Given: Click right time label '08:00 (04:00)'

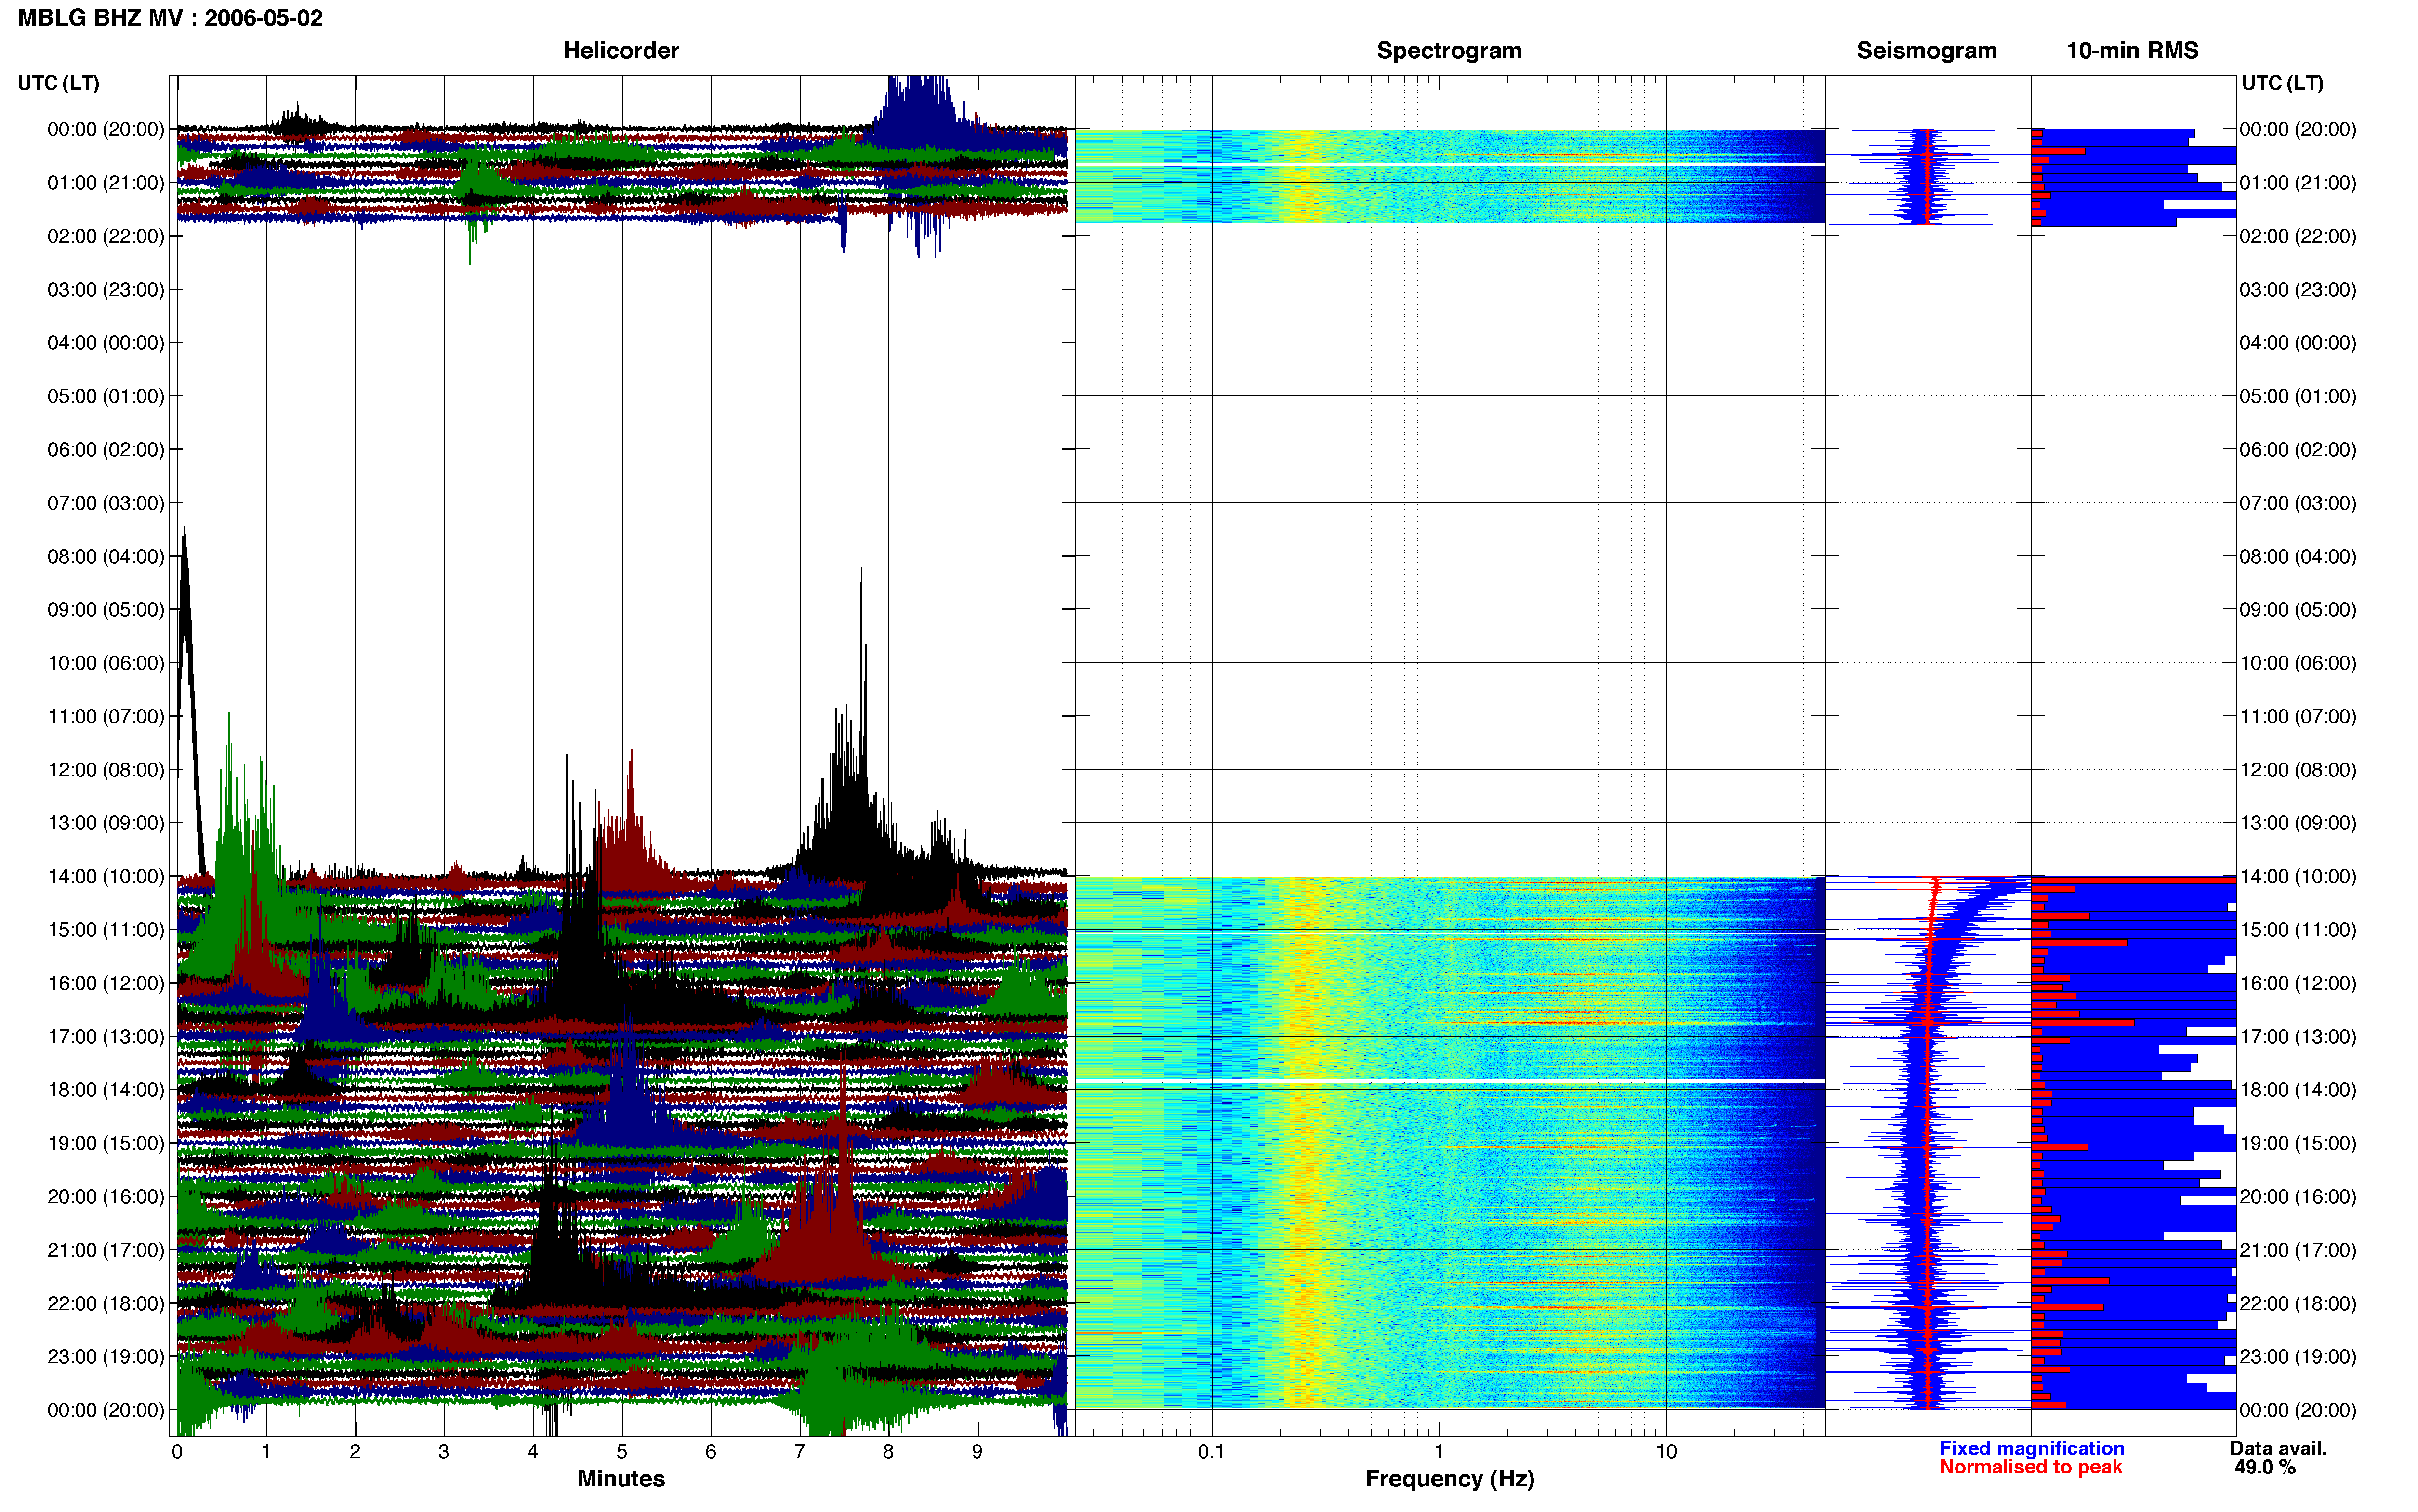Looking at the screenshot, I should (2298, 556).
